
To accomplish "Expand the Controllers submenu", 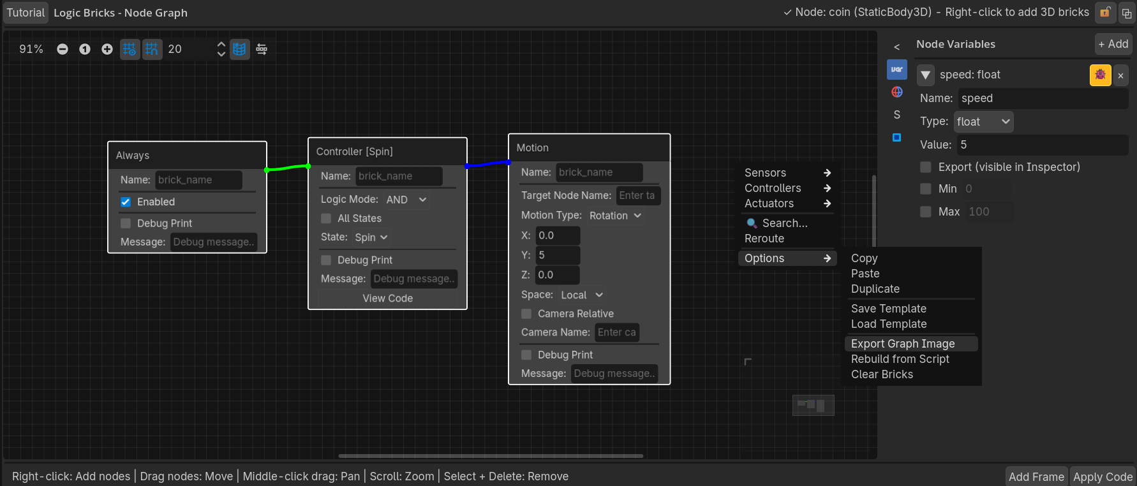I will coord(787,188).
